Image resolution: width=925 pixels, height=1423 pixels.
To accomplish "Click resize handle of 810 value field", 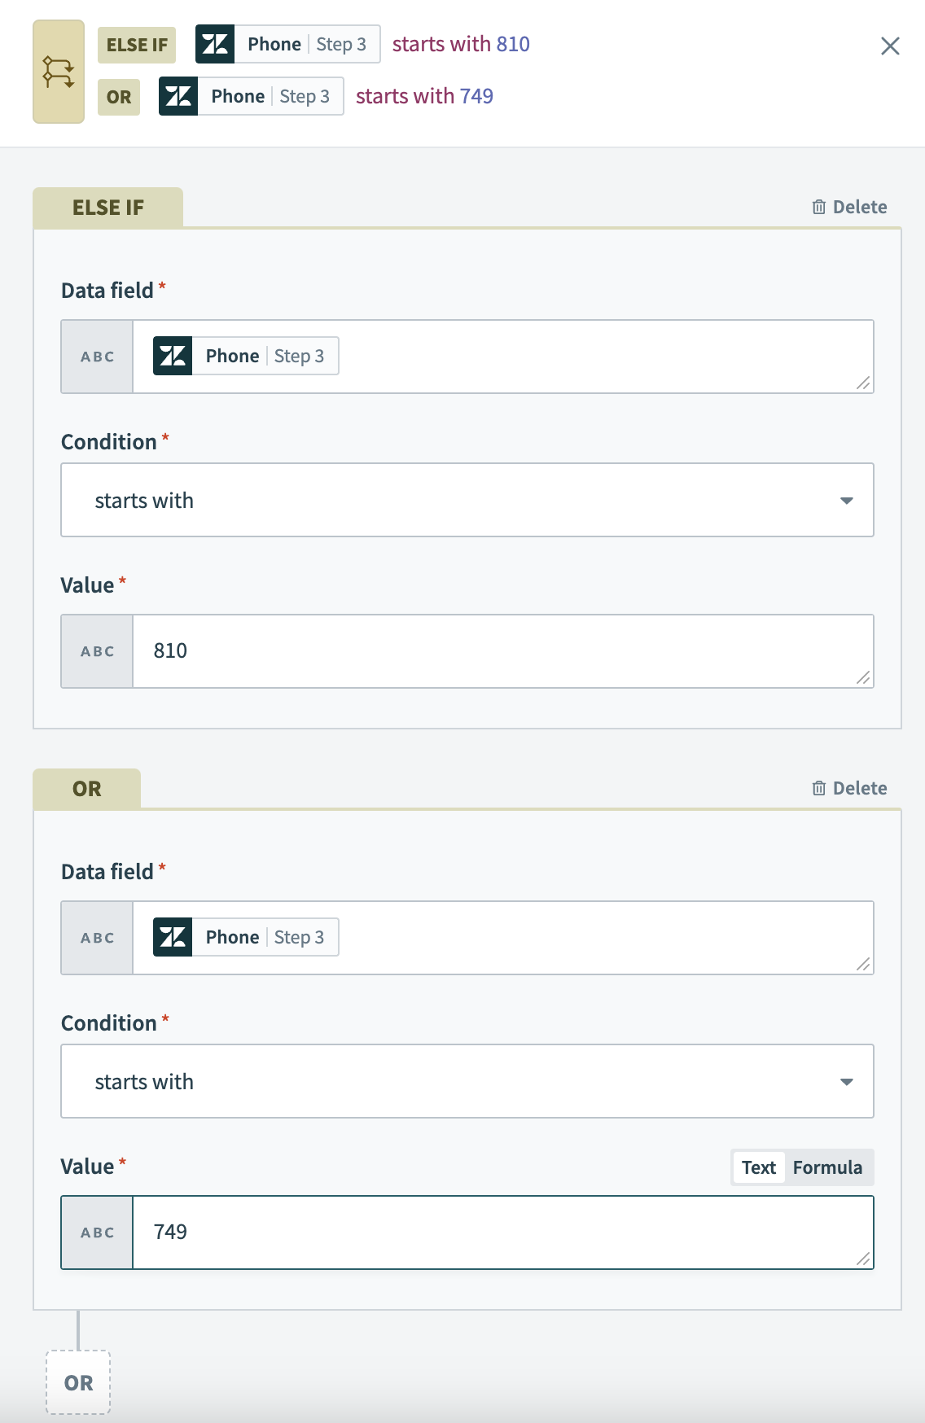I will (x=864, y=678).
